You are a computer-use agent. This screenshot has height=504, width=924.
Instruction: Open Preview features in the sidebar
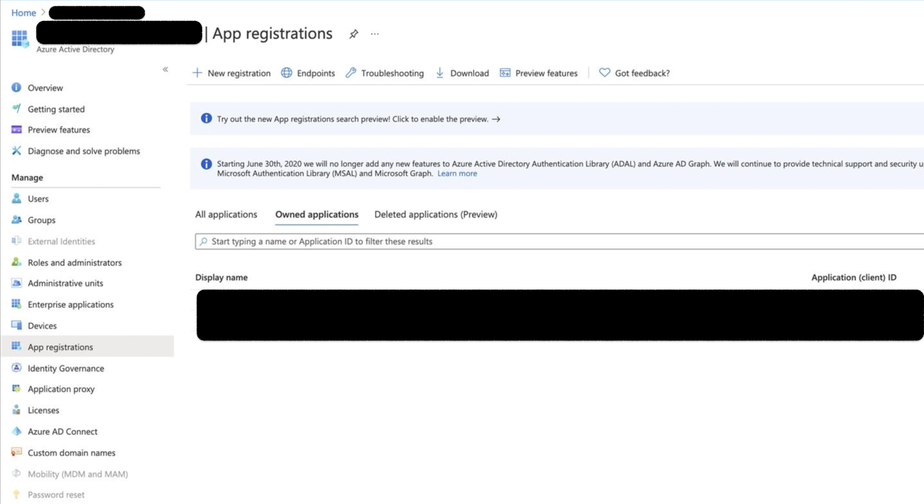click(59, 130)
